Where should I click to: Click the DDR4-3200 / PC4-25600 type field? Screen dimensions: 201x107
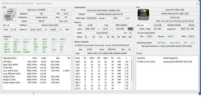(107, 53)
